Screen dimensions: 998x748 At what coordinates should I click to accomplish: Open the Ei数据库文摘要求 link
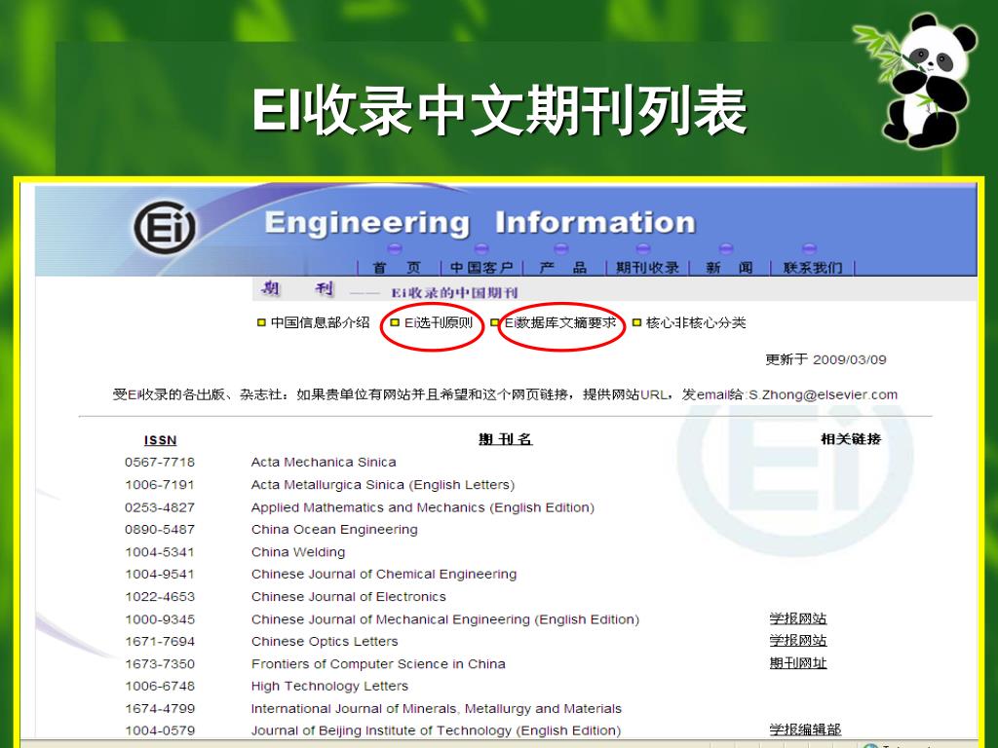coord(560,322)
